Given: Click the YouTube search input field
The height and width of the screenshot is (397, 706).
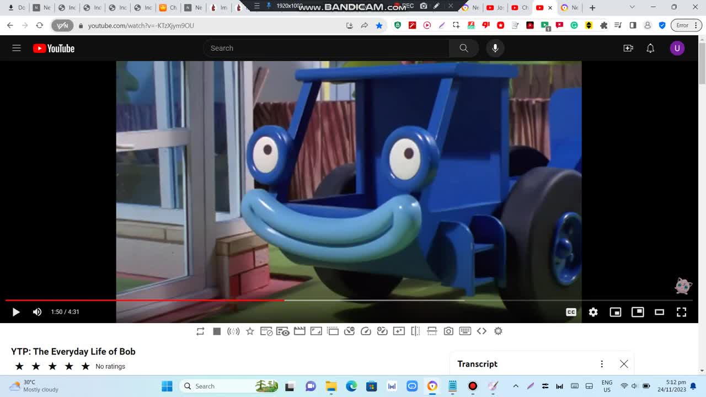Looking at the screenshot, I should [326, 48].
